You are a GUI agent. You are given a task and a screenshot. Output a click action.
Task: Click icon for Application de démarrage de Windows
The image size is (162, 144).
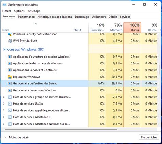(10, 63)
